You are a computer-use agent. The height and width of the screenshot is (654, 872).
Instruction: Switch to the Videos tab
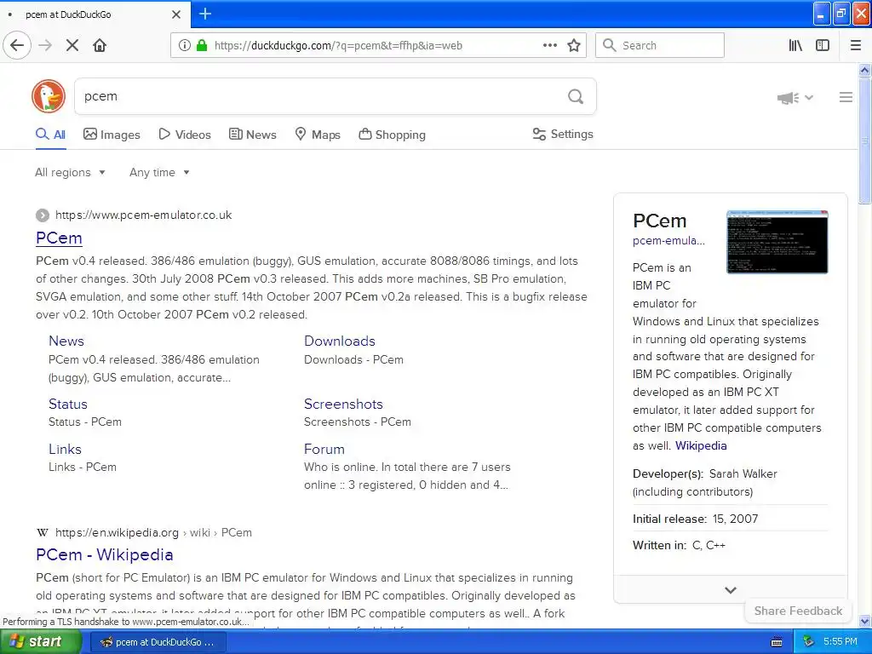point(185,135)
